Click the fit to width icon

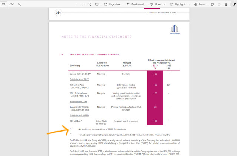[97, 4]
